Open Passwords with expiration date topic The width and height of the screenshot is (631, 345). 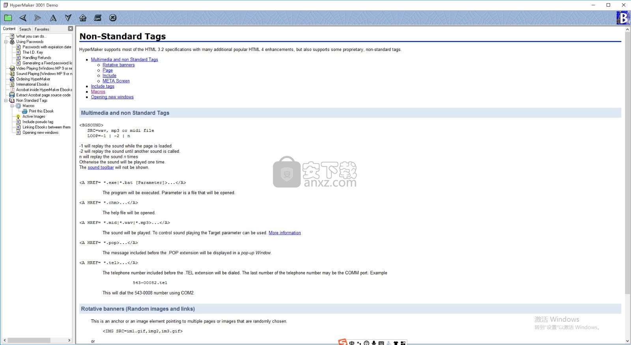(47, 47)
